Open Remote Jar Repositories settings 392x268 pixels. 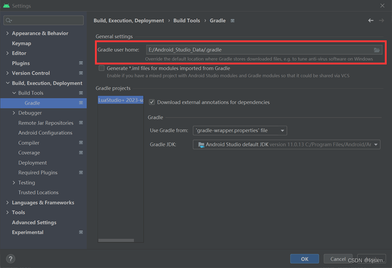46,123
